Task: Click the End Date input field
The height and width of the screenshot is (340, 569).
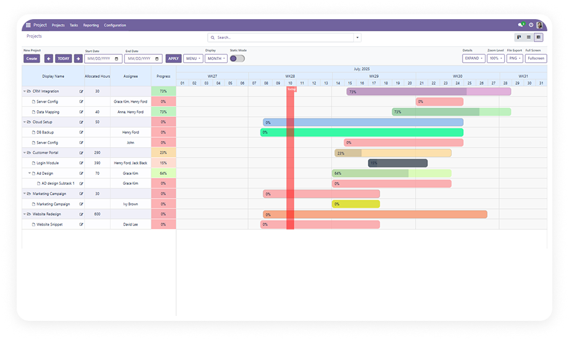Action: pyautogui.click(x=143, y=59)
